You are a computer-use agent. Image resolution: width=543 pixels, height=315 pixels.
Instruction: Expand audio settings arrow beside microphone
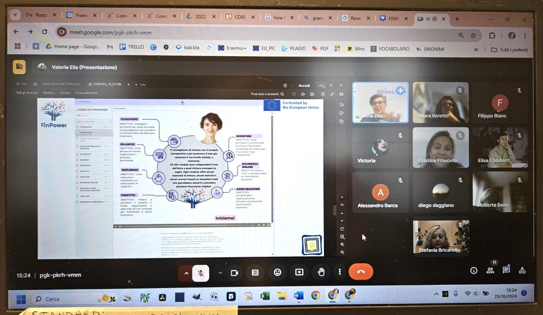click(186, 274)
